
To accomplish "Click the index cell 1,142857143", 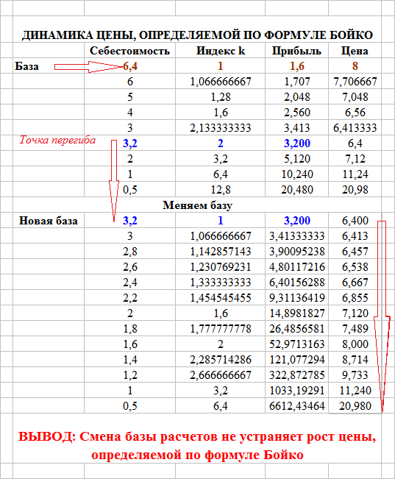I will [x=220, y=251].
